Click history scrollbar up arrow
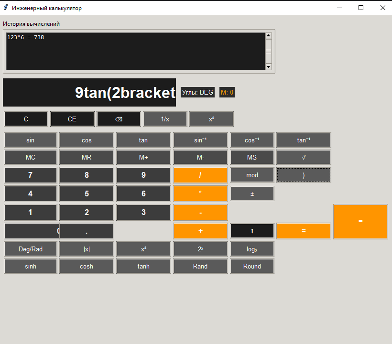 (x=269, y=36)
